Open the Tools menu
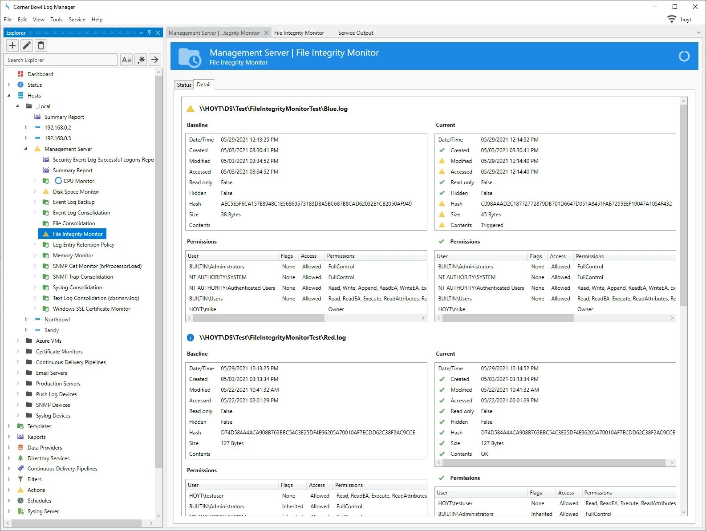 [56, 20]
